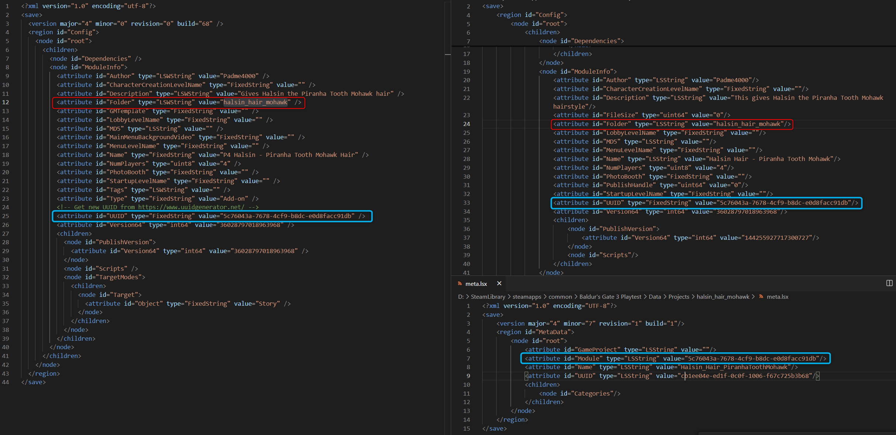Image resolution: width=896 pixels, height=435 pixels.
Task: Click the meta.lsx breadcrumb filename
Action: coord(777,297)
